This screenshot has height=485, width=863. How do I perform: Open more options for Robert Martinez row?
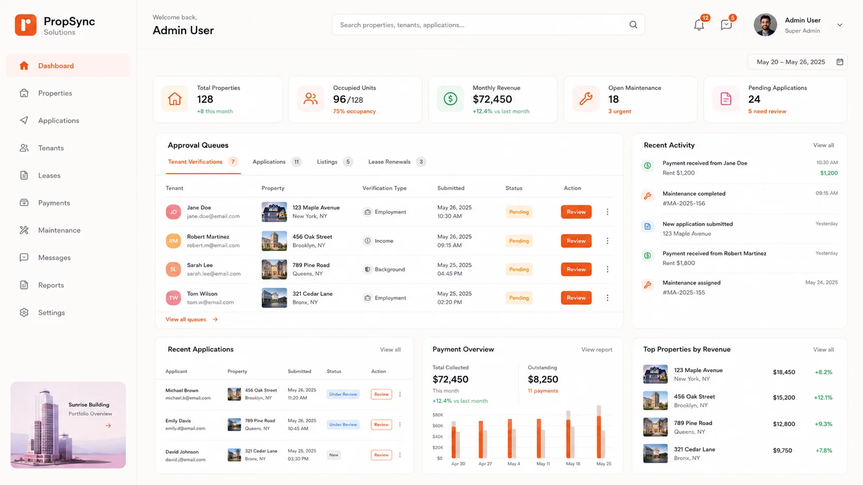click(608, 241)
